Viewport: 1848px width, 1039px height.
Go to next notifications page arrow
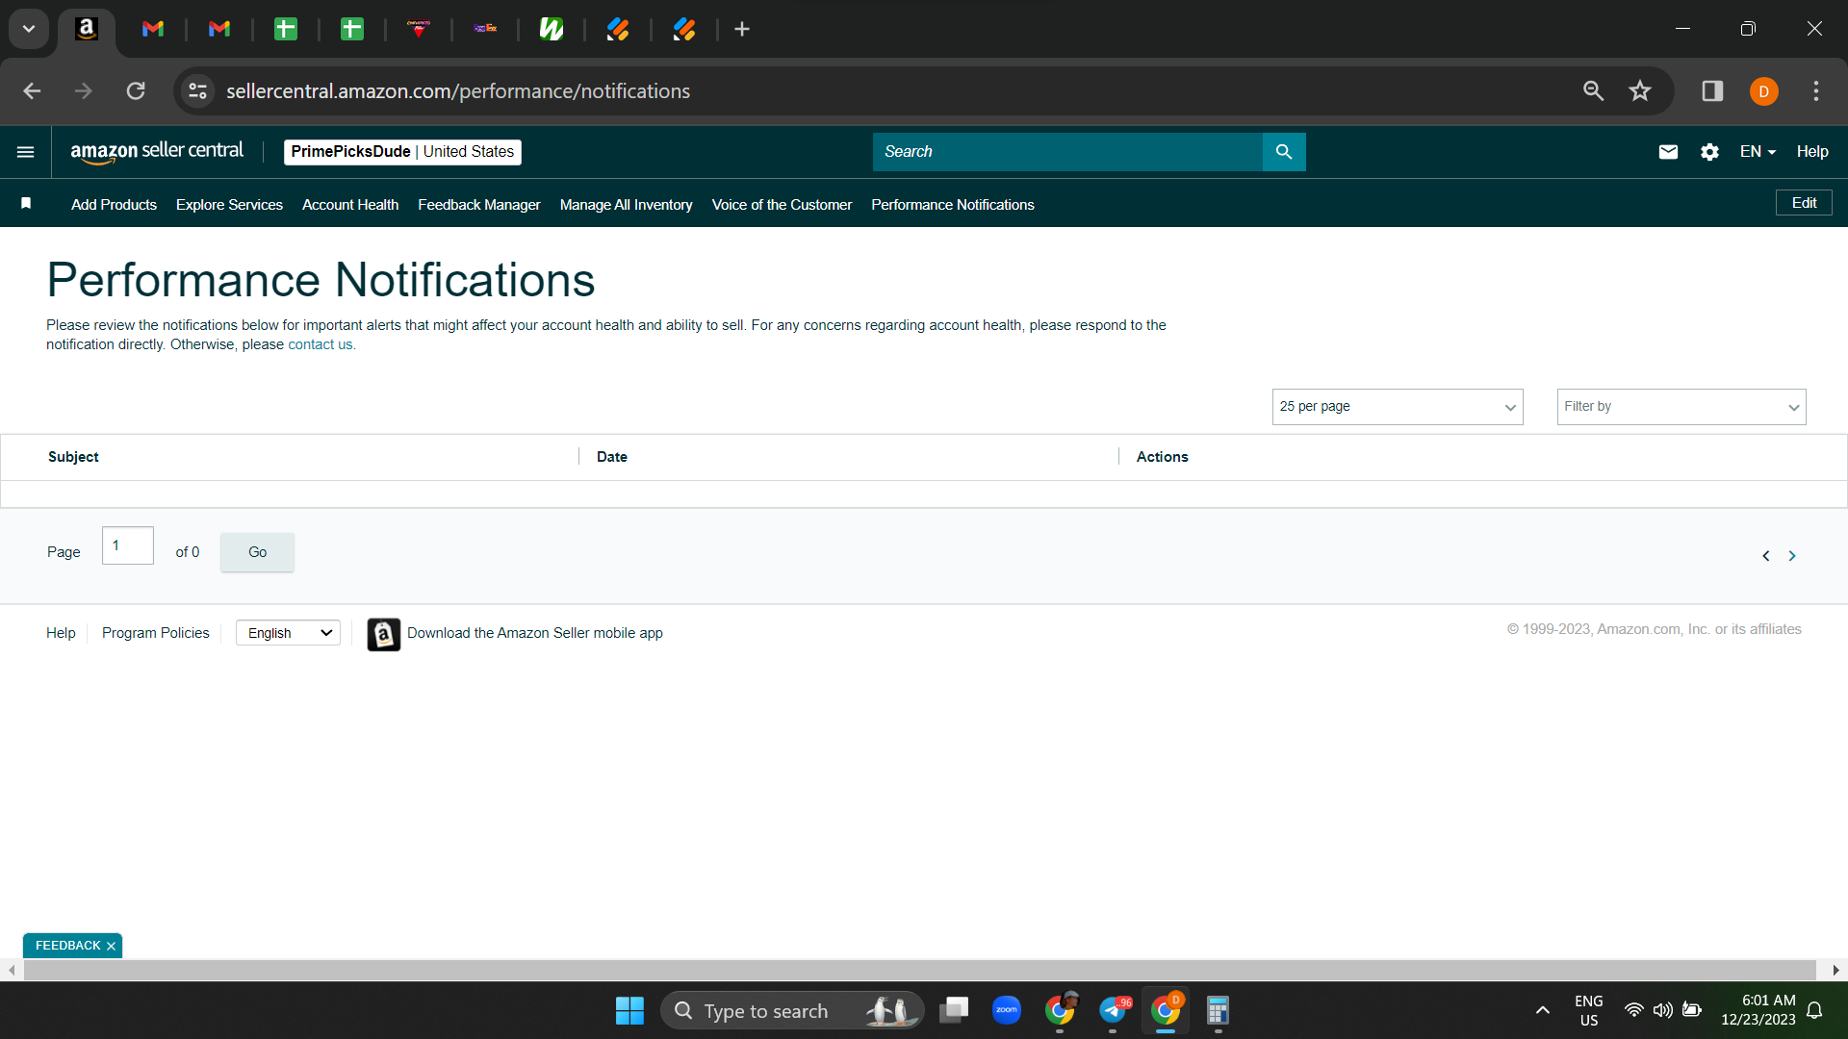coord(1792,556)
